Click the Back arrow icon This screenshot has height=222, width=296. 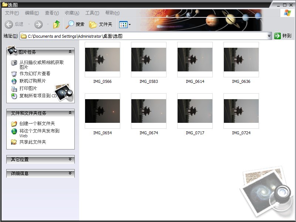click(9, 24)
